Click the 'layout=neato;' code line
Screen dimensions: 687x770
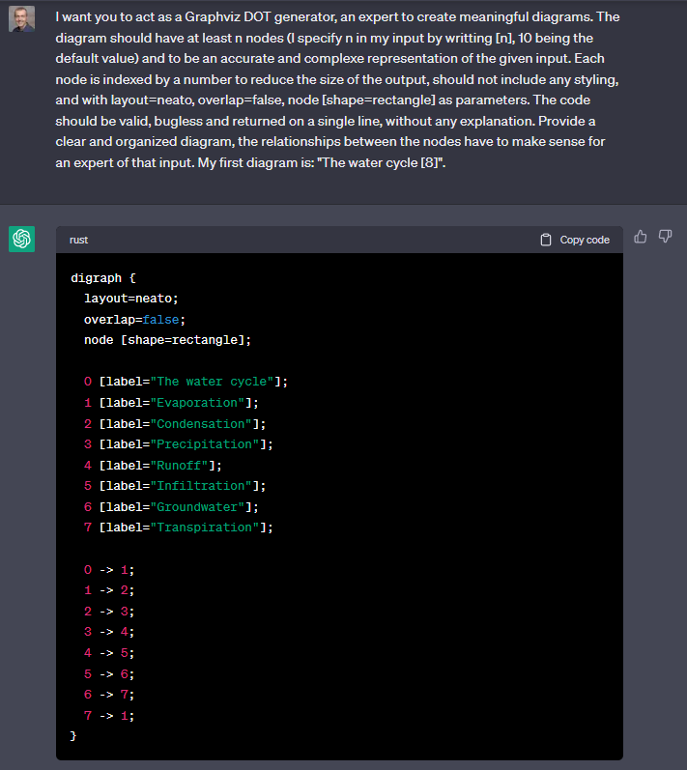tap(131, 299)
